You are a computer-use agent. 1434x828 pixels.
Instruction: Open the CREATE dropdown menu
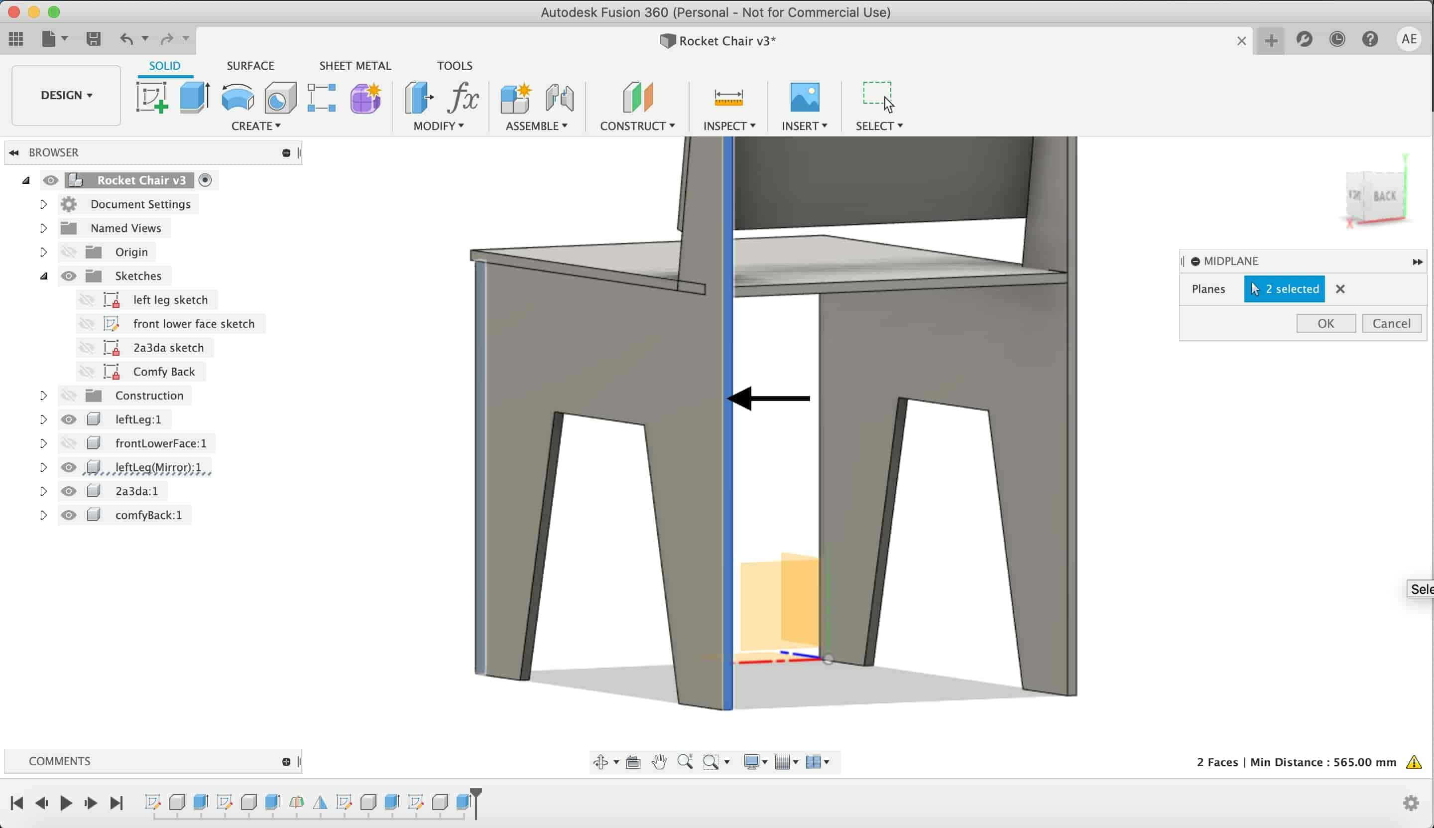point(256,126)
